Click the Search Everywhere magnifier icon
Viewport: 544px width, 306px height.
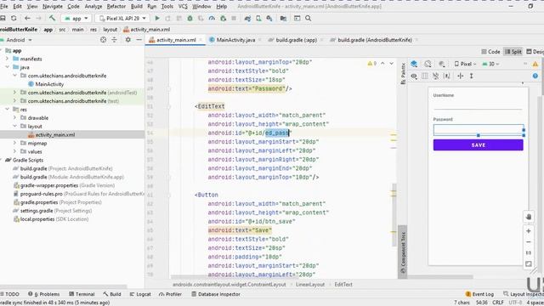click(x=308, y=18)
